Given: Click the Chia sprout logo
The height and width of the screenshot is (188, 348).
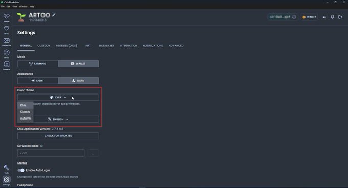Looking at the screenshot, I should point(21,17).
